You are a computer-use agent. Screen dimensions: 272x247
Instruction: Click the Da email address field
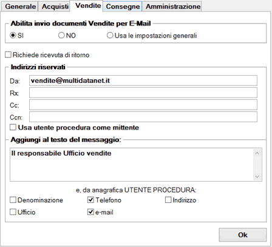pyautogui.click(x=143, y=81)
